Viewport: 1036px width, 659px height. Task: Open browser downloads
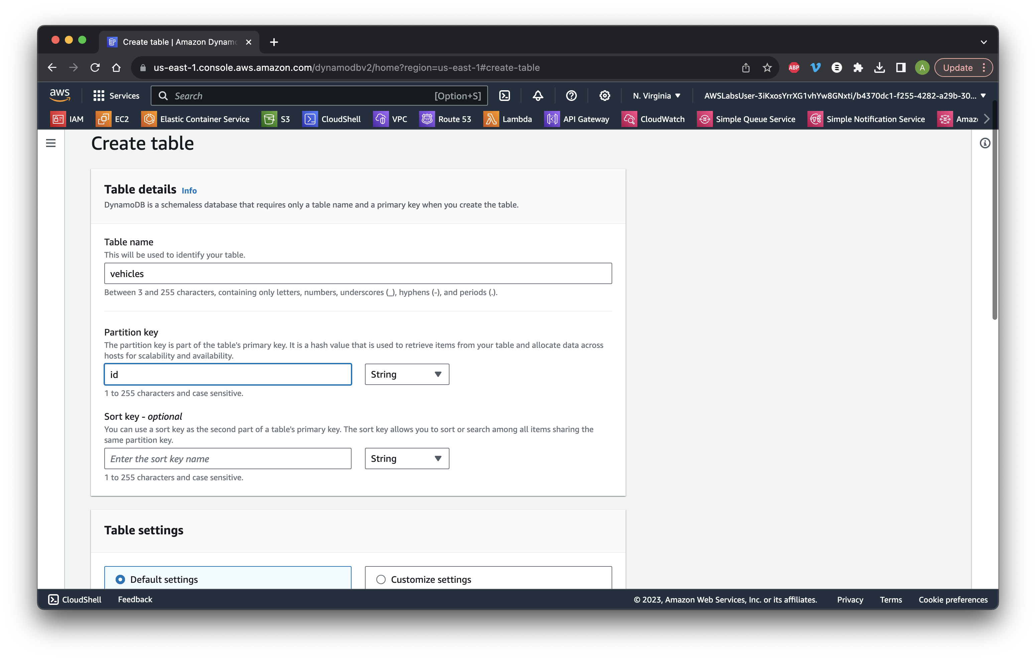point(879,68)
